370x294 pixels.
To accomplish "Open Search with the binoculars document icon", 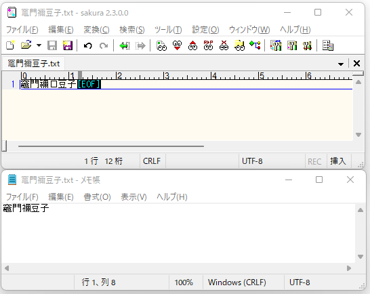I will pyautogui.click(x=161, y=45).
